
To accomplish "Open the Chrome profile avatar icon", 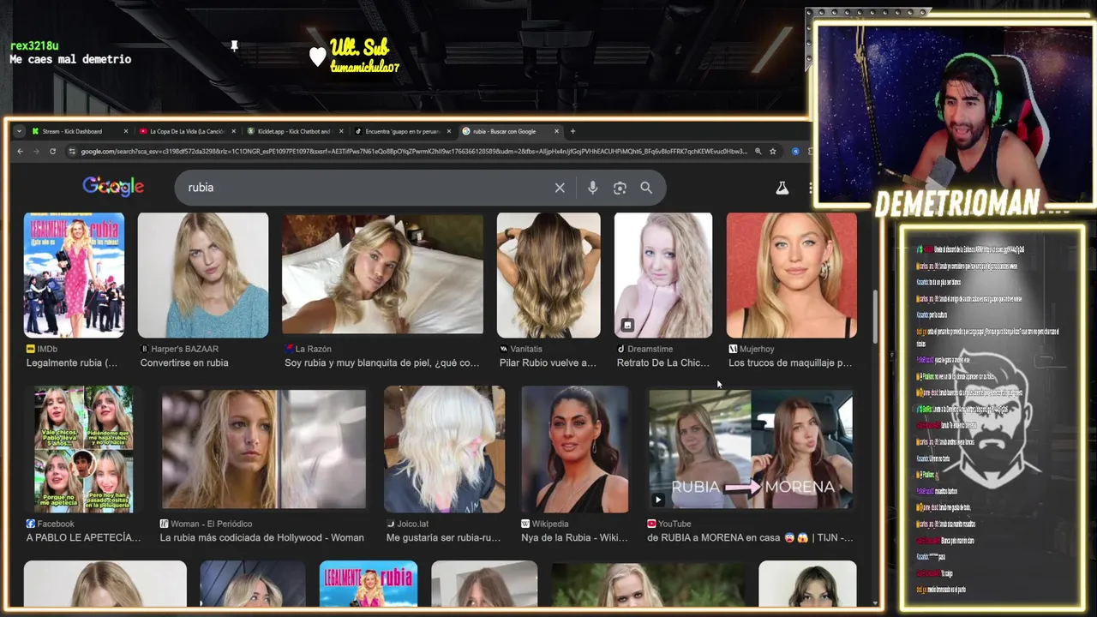I will point(795,152).
